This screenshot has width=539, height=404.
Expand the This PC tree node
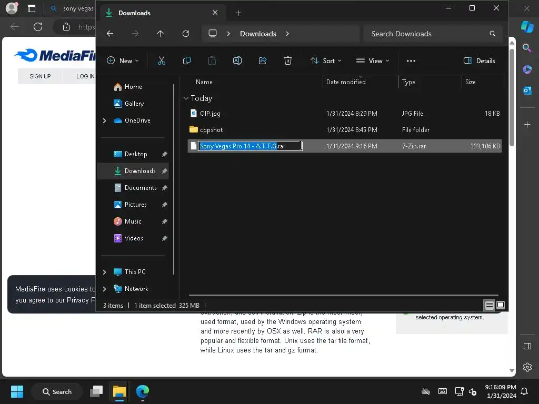[x=105, y=272]
